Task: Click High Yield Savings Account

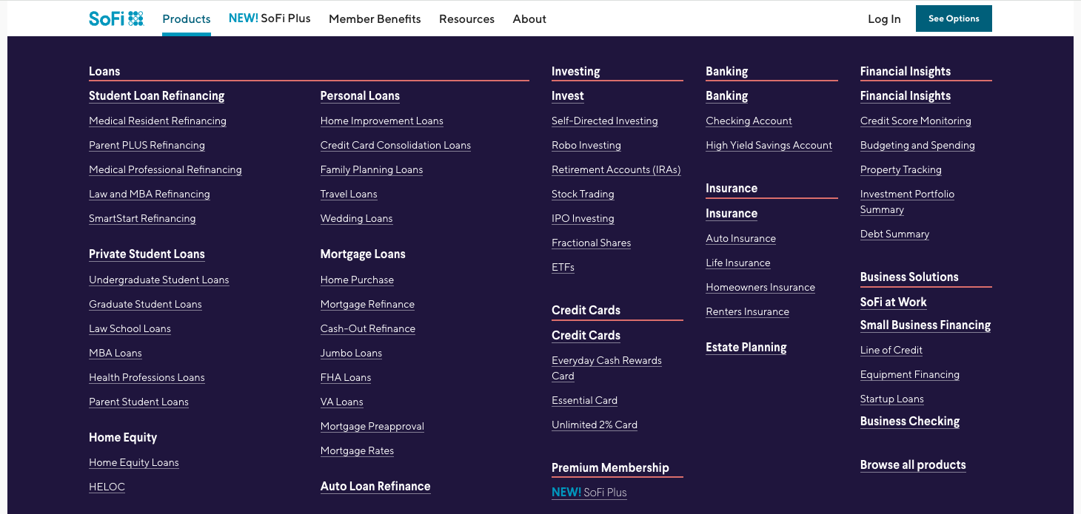Action: coord(769,145)
